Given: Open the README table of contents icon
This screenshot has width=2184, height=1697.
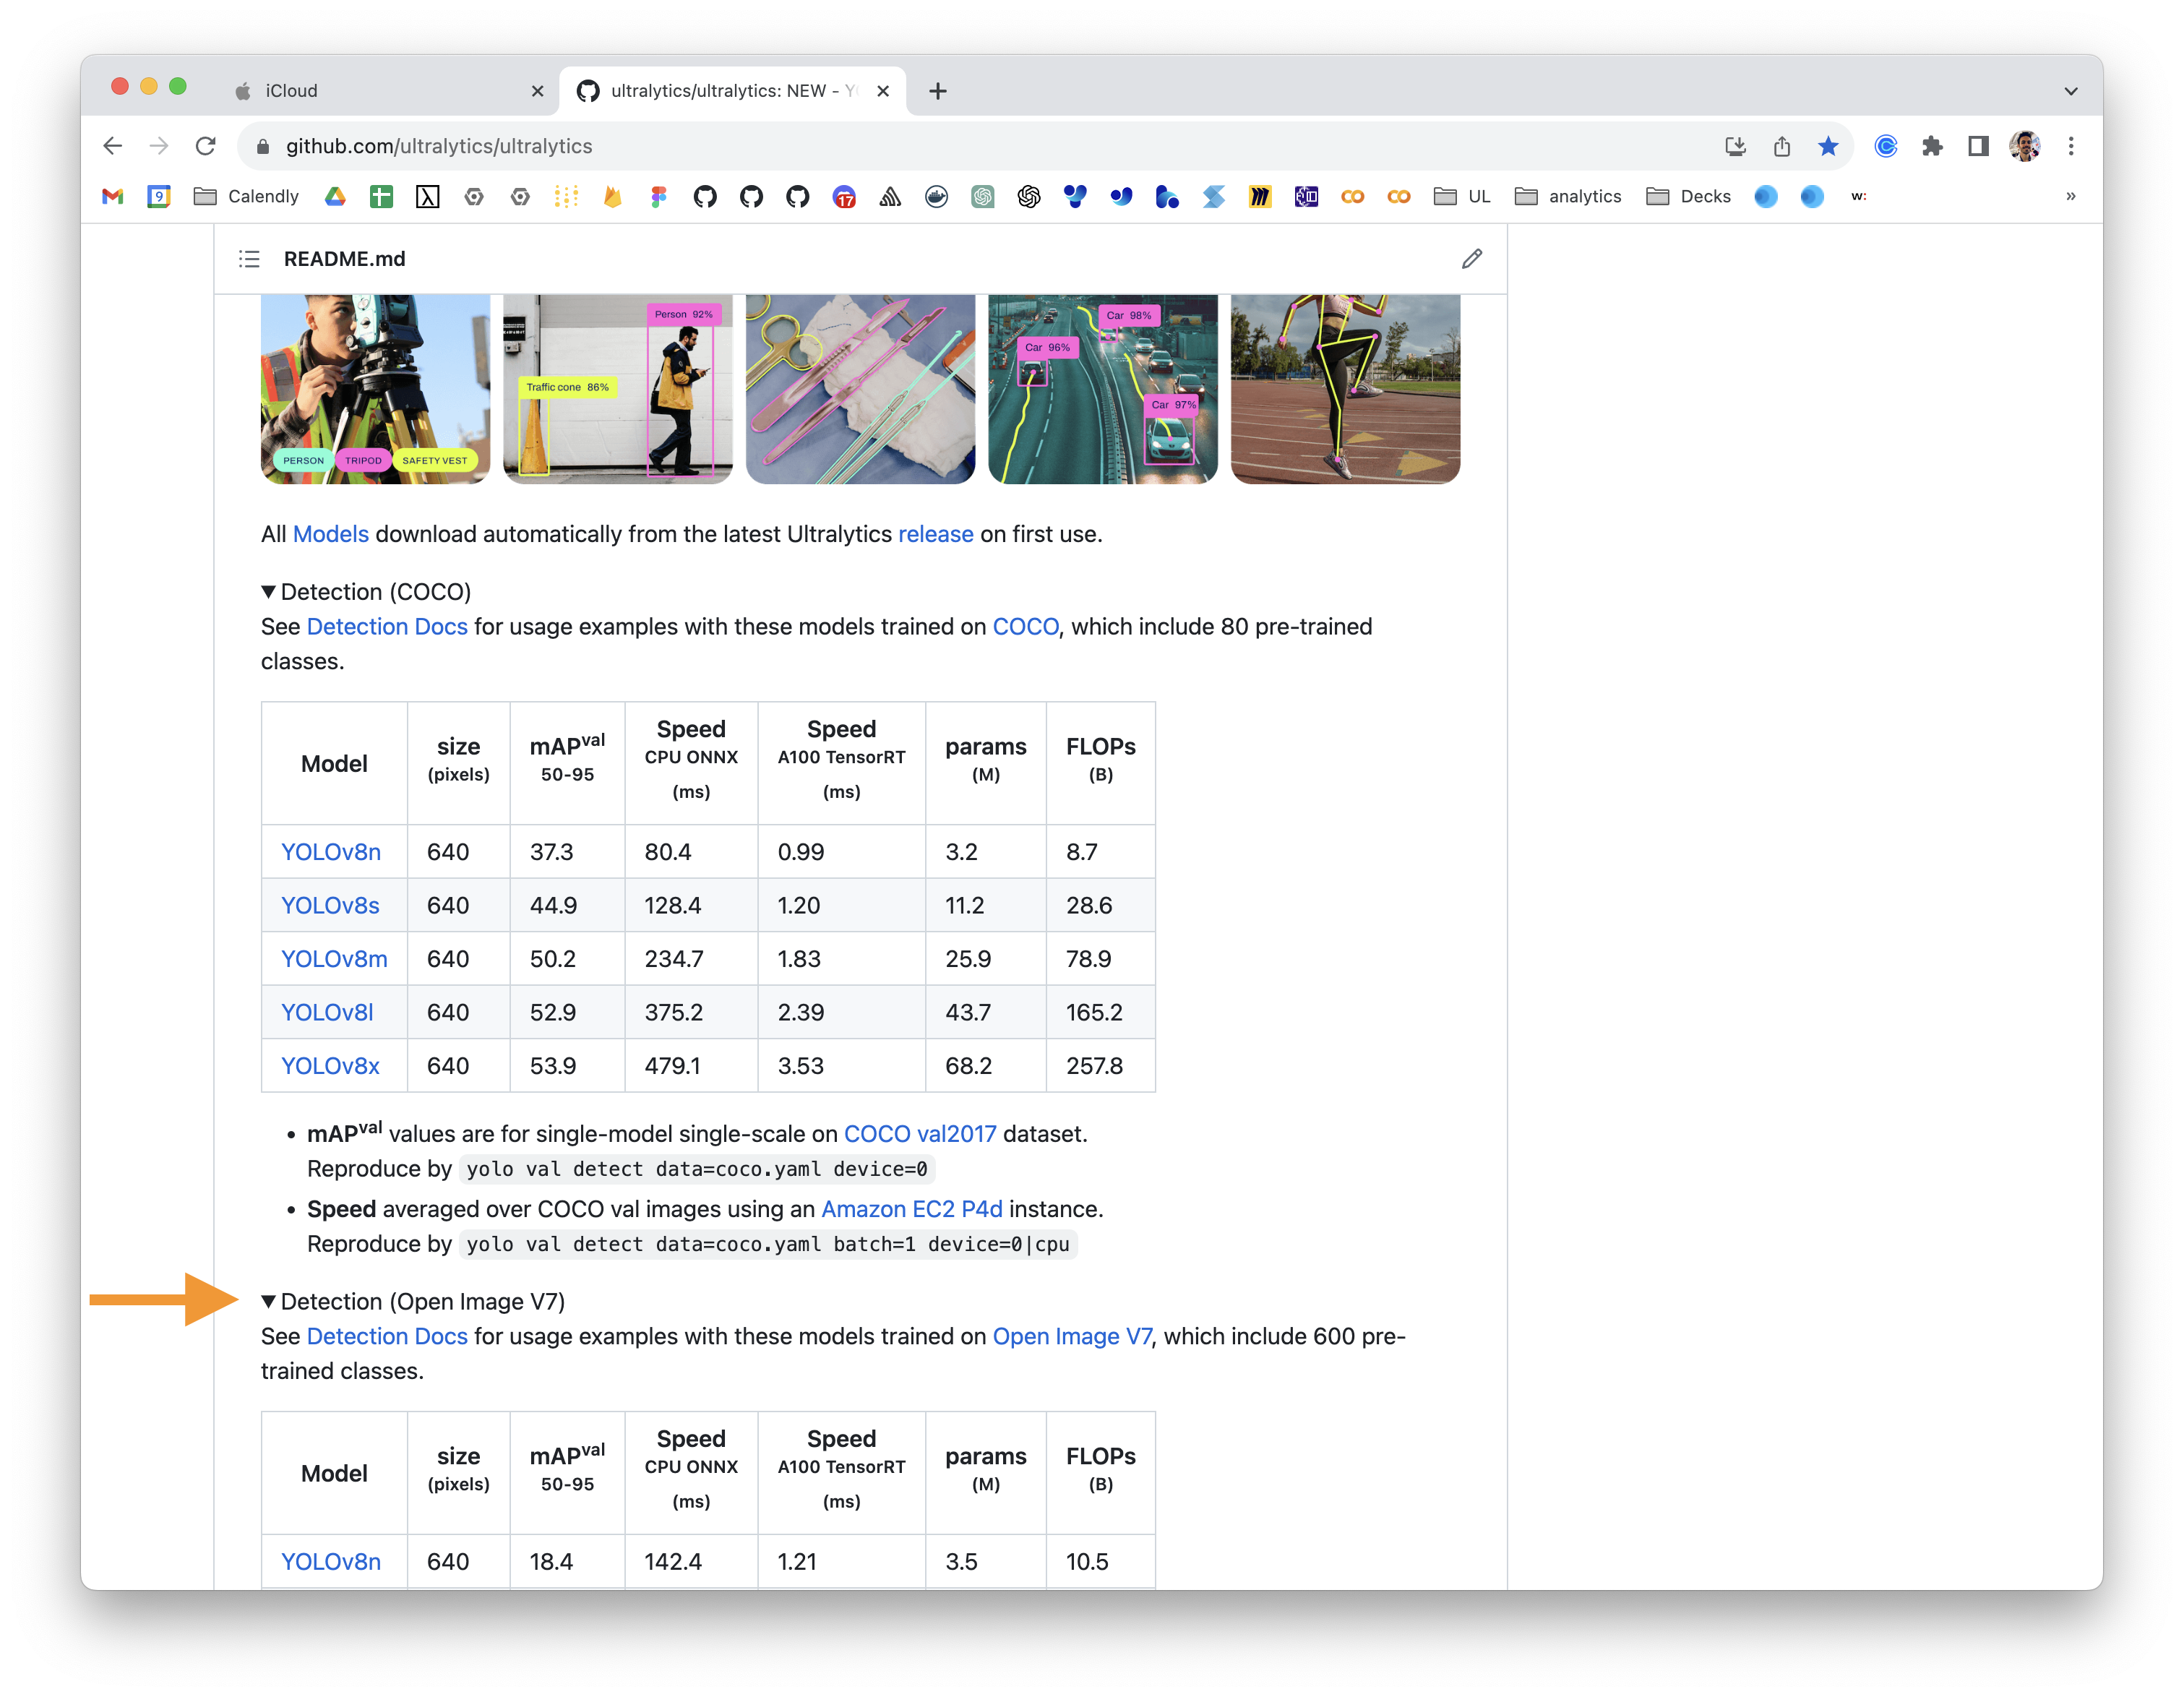Looking at the screenshot, I should pyautogui.click(x=249, y=259).
